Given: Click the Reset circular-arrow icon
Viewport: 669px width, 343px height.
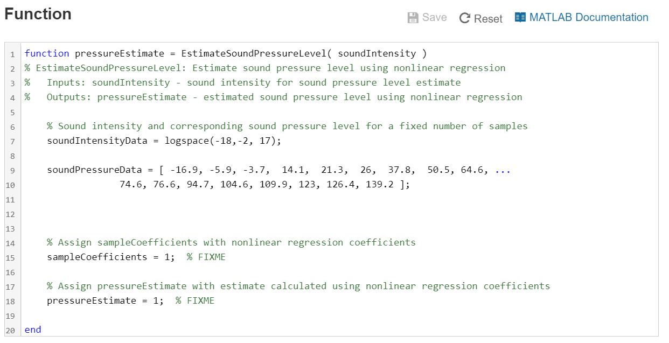Looking at the screenshot, I should coord(464,17).
